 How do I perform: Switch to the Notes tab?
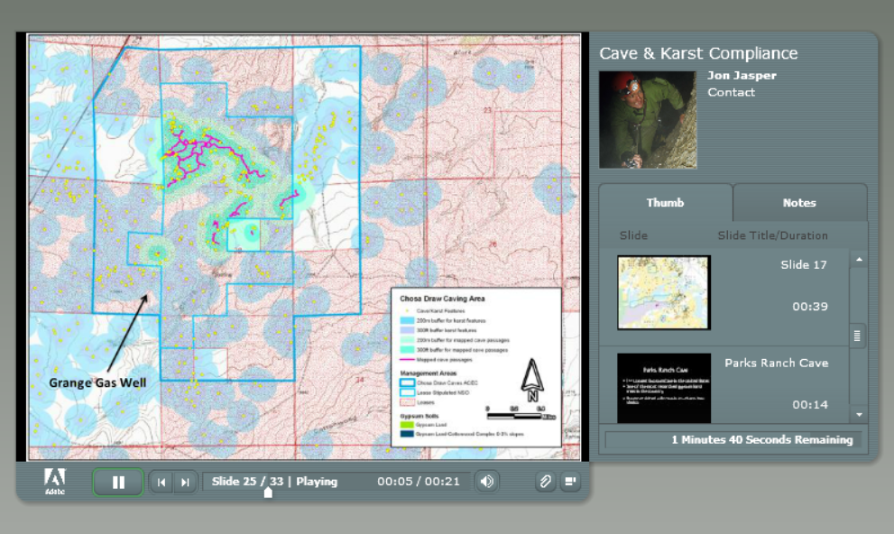tap(799, 203)
